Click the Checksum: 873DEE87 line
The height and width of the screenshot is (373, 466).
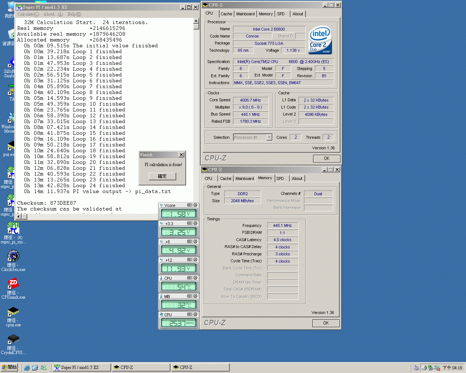[x=47, y=203]
